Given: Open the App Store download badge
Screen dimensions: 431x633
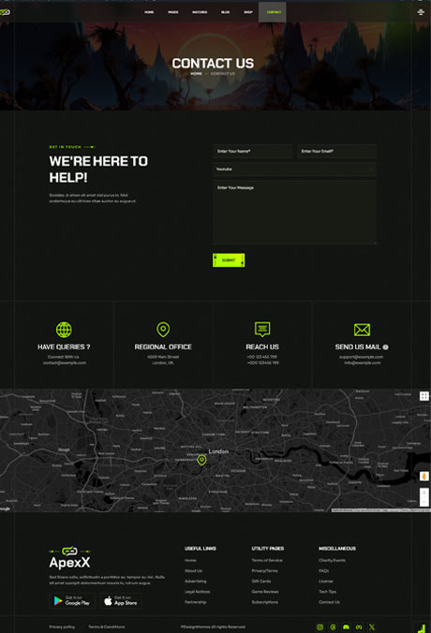Looking at the screenshot, I should (121, 600).
